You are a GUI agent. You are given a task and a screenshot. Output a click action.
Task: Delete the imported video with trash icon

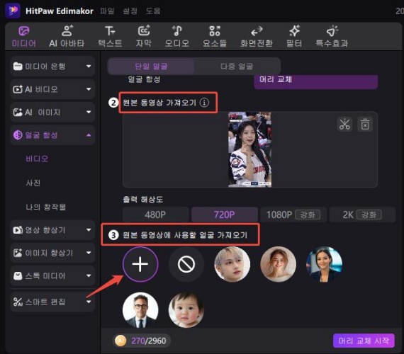[x=365, y=125]
